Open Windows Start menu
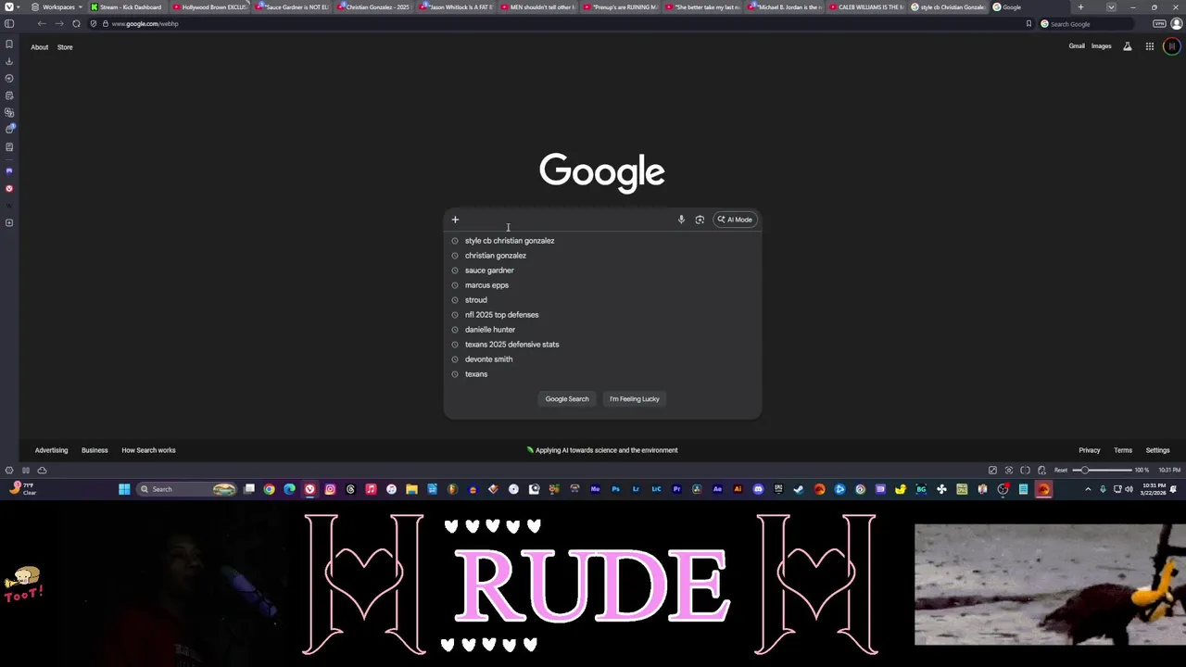Image resolution: width=1186 pixels, height=667 pixels. pos(124,489)
